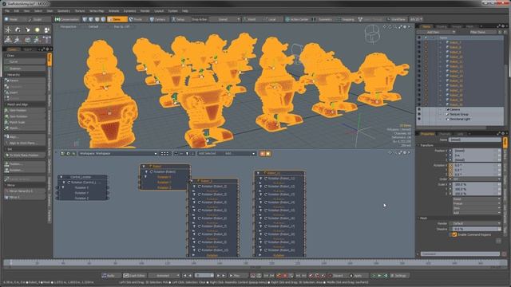The width and height of the screenshot is (511, 287).
Task: Collapse the Transform section in Properties
Action: pos(419,145)
